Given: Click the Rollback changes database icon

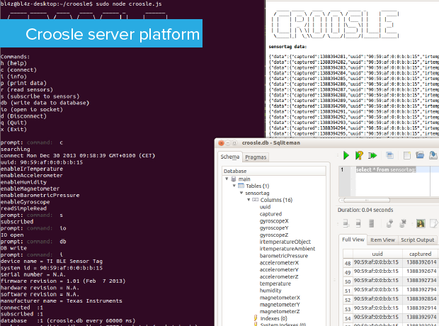Looking at the screenshot, I should [x=403, y=223].
